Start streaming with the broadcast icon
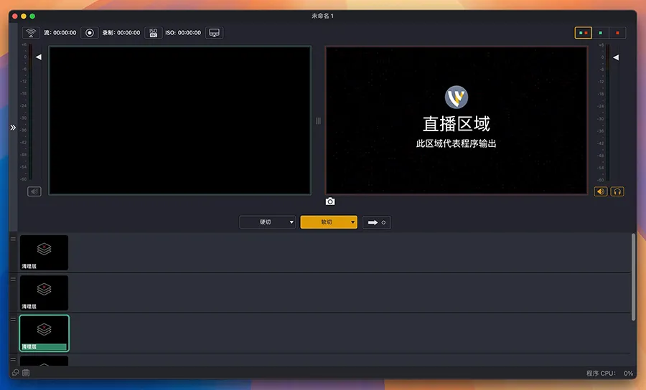 click(30, 33)
